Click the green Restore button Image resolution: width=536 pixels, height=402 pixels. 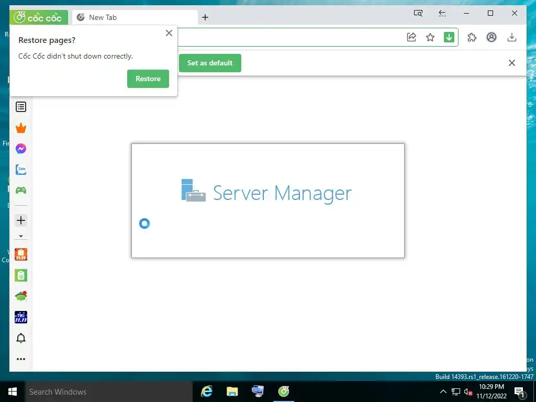coord(148,79)
